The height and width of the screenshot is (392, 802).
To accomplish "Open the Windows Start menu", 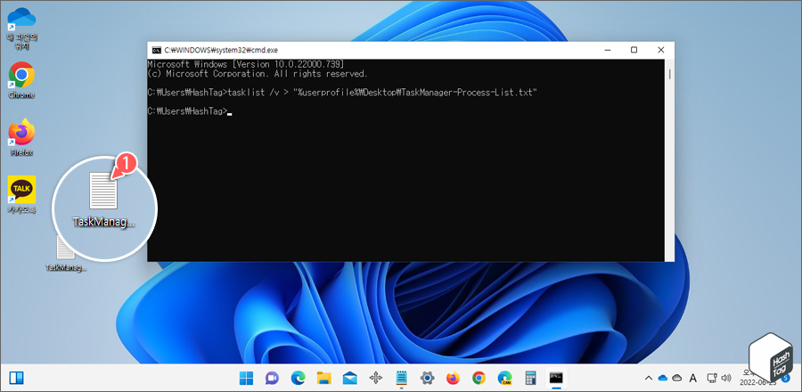I will point(246,379).
